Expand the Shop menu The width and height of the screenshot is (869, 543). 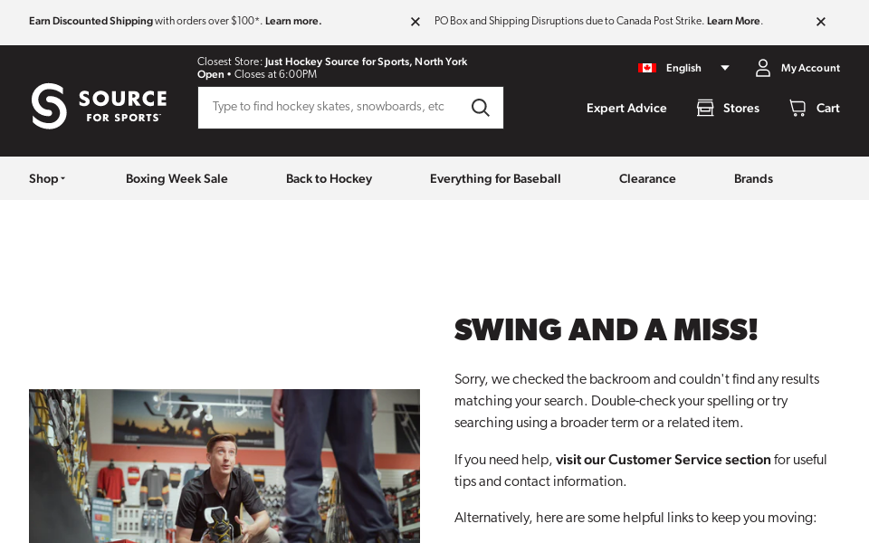click(47, 178)
